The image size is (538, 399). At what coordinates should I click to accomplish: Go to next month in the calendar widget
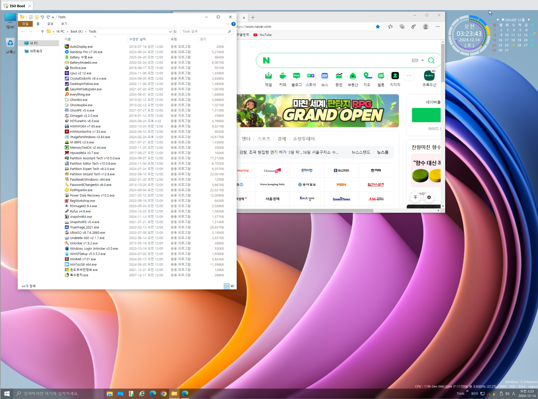tap(529, 20)
